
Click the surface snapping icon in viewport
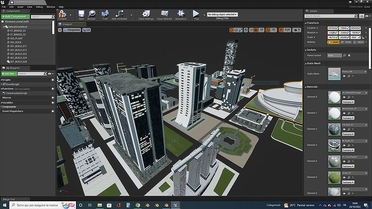pos(251,30)
